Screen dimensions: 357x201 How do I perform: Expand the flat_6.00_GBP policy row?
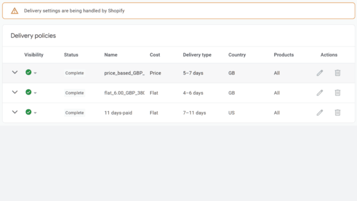pos(15,92)
